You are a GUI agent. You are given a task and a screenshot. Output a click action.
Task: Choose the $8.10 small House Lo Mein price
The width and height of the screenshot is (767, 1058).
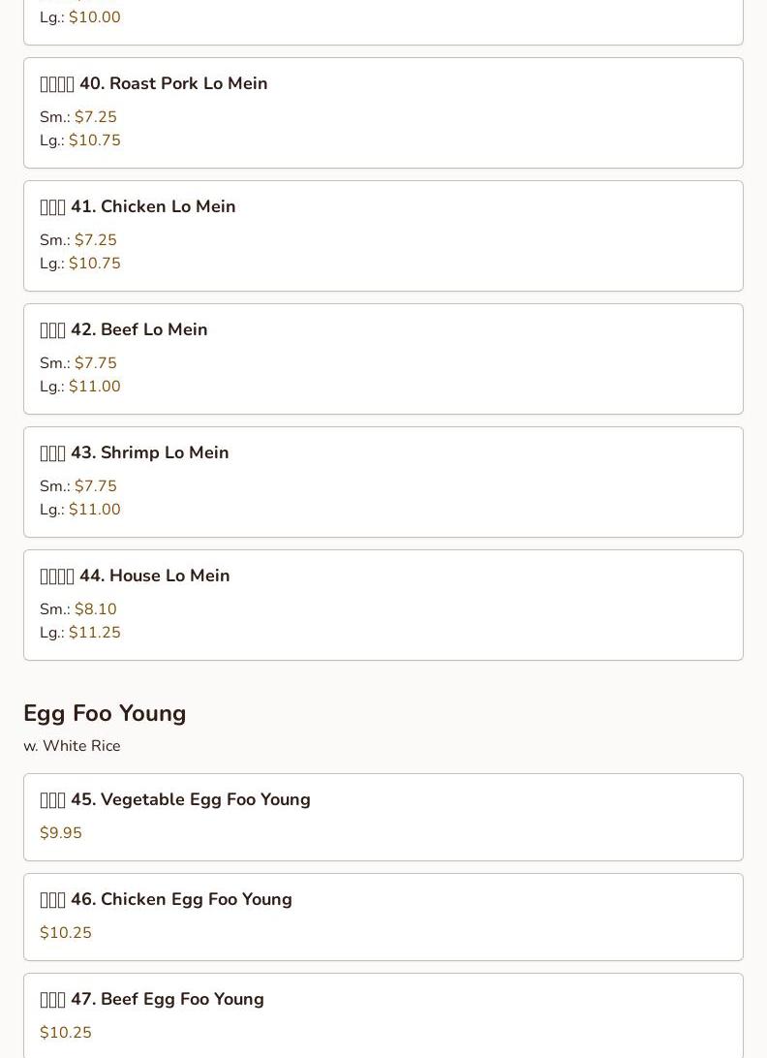[95, 609]
